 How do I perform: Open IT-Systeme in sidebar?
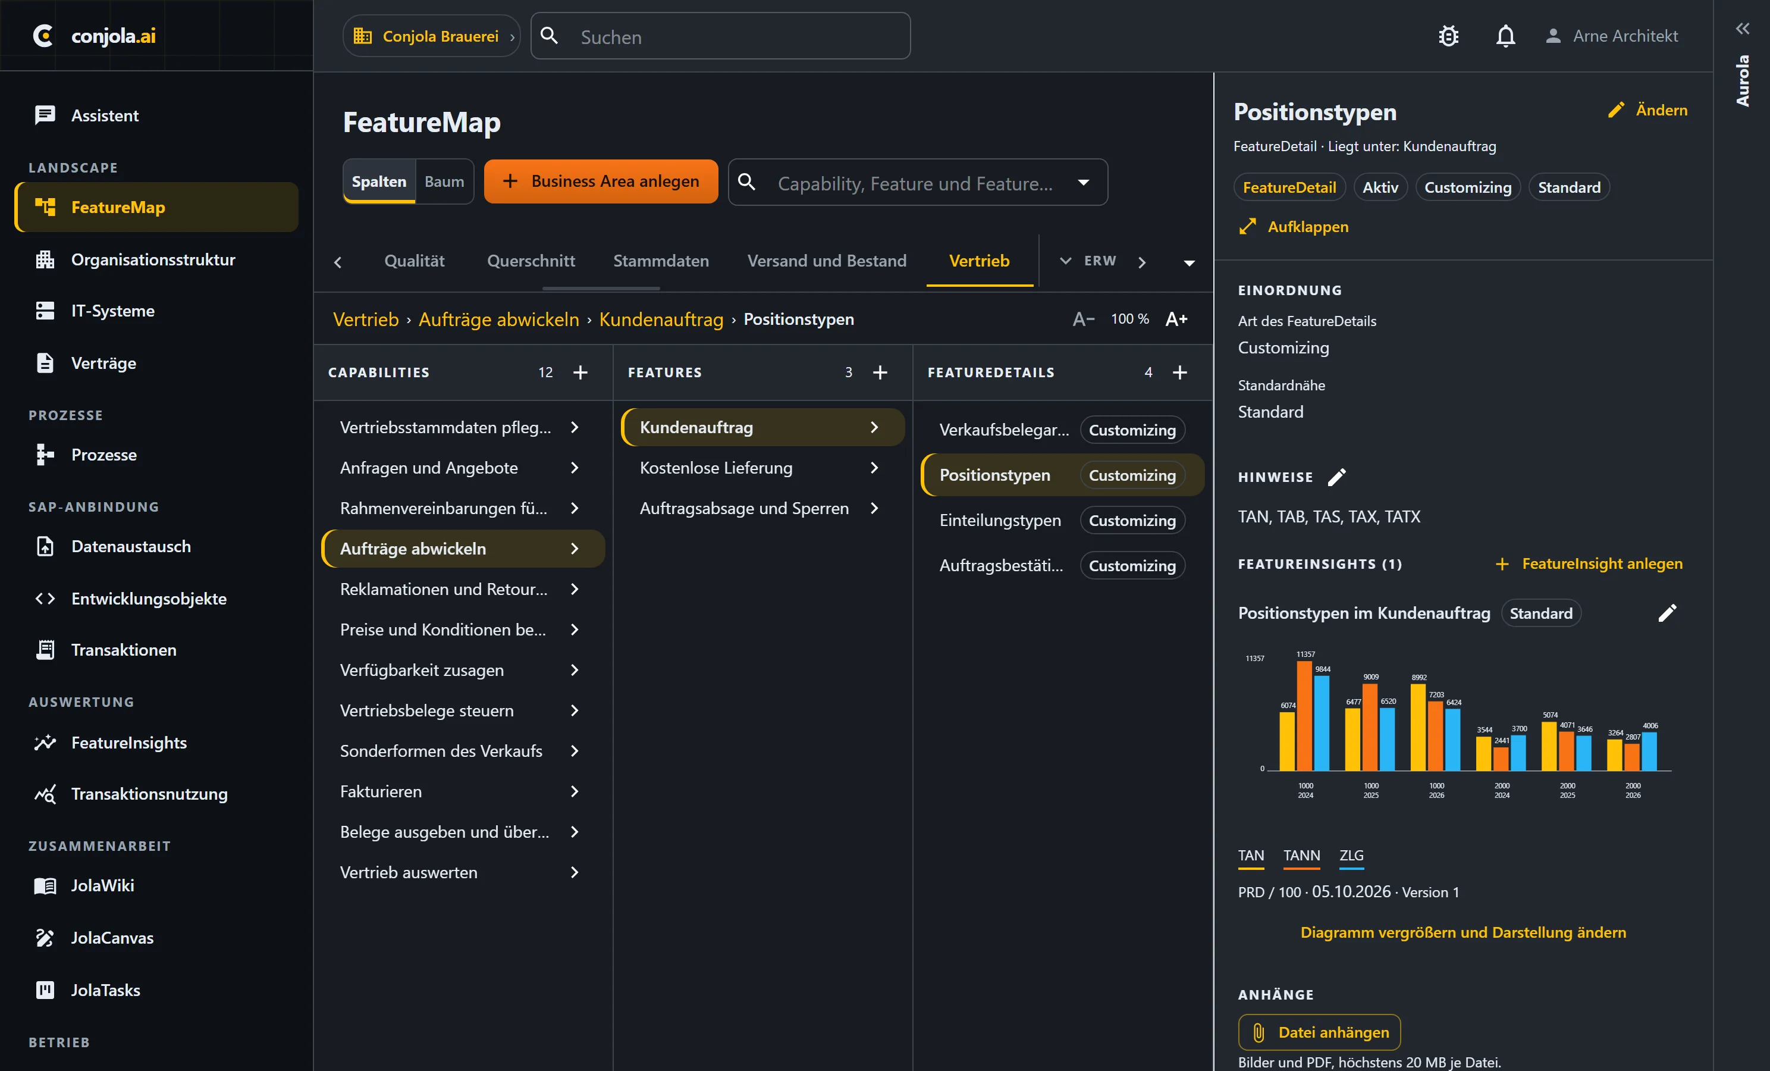coord(156,311)
